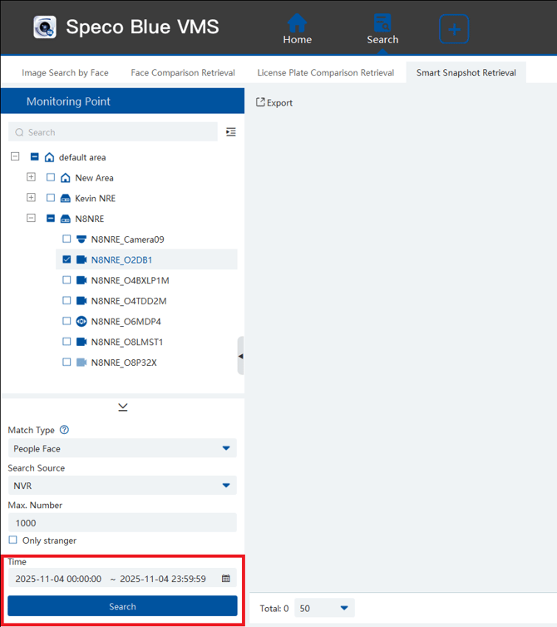
Task: Open the Search Source dropdown
Action: click(x=122, y=486)
